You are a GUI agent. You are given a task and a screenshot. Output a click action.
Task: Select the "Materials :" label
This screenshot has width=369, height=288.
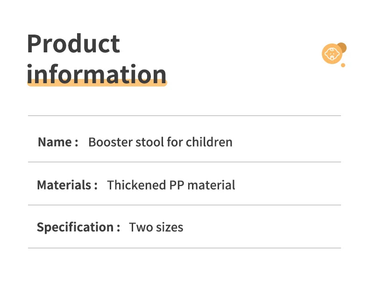point(67,185)
